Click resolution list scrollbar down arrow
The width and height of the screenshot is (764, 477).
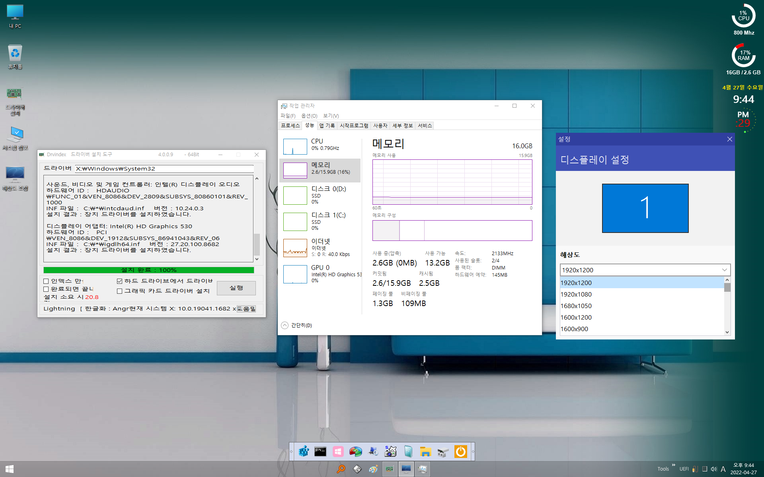pyautogui.click(x=727, y=332)
